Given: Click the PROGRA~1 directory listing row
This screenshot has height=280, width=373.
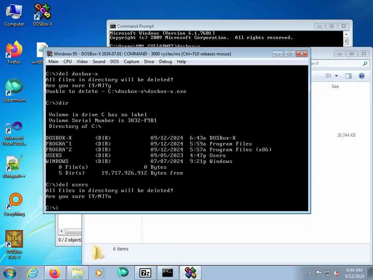Looking at the screenshot, I should (x=149, y=144).
